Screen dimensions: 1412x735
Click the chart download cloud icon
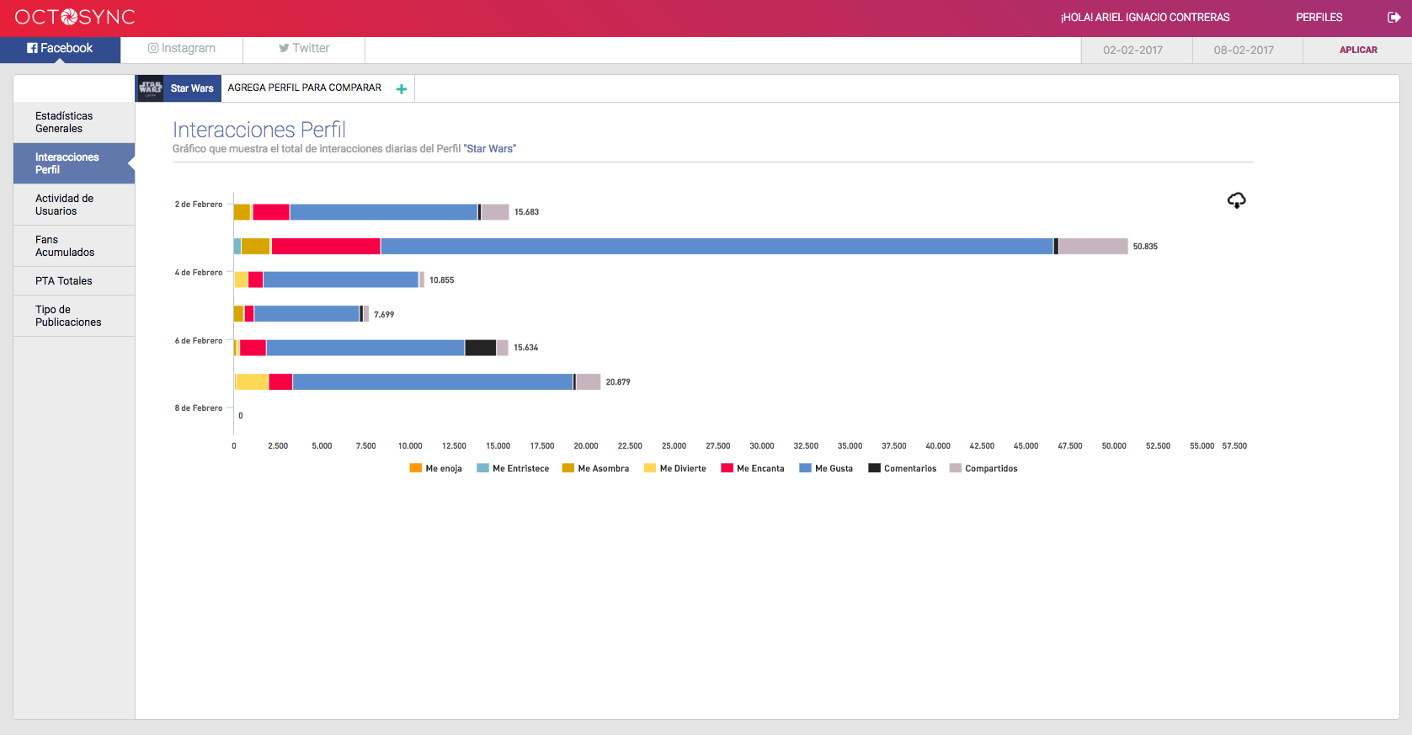click(1236, 200)
